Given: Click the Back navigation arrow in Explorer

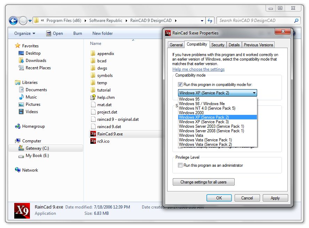Looking at the screenshot, I should [x=13, y=21].
